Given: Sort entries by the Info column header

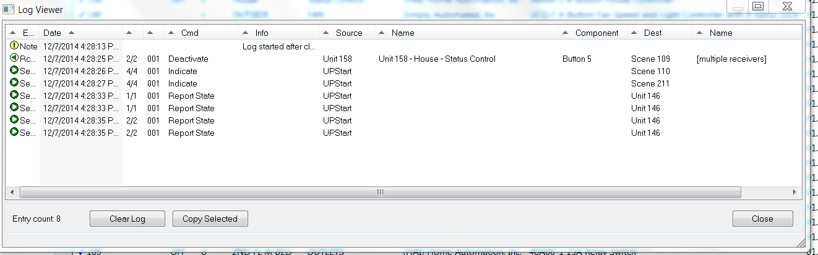Looking at the screenshot, I should coord(262,33).
